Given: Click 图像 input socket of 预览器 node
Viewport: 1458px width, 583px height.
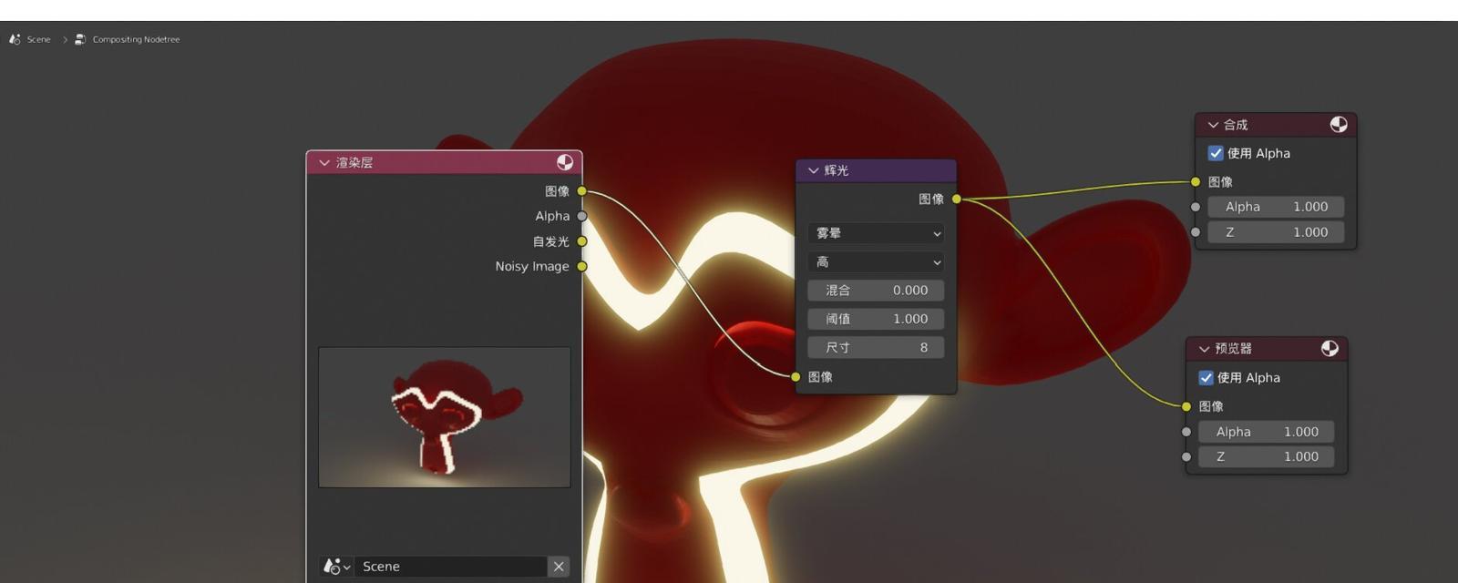Looking at the screenshot, I should tap(1186, 406).
